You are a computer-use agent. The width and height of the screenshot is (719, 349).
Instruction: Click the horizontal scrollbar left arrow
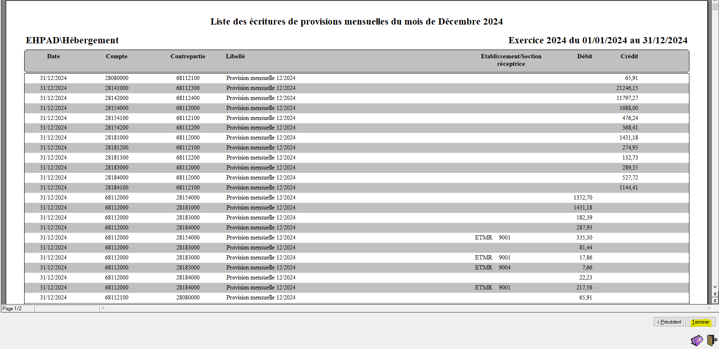(x=103, y=308)
